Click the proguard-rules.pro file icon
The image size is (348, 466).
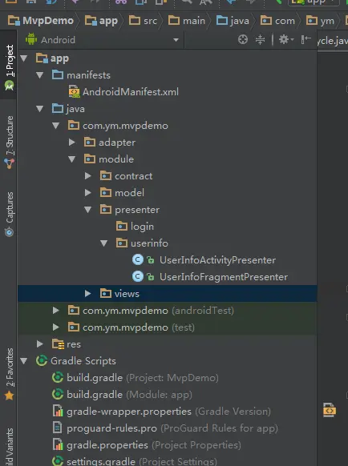pos(57,428)
